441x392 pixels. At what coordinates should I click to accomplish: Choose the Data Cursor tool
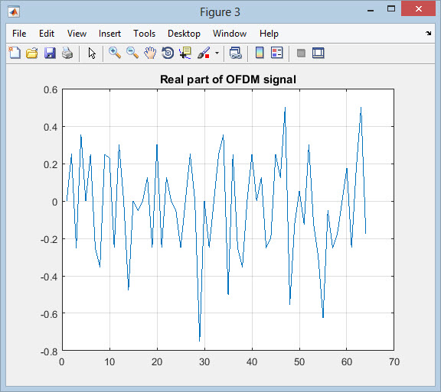185,53
